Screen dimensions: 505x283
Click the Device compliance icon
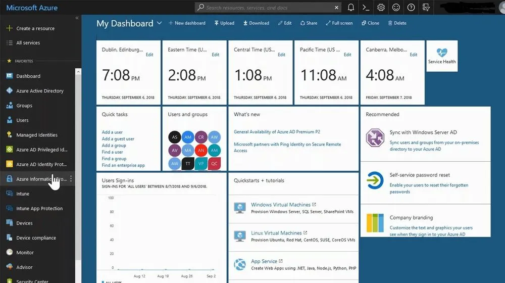point(9,238)
